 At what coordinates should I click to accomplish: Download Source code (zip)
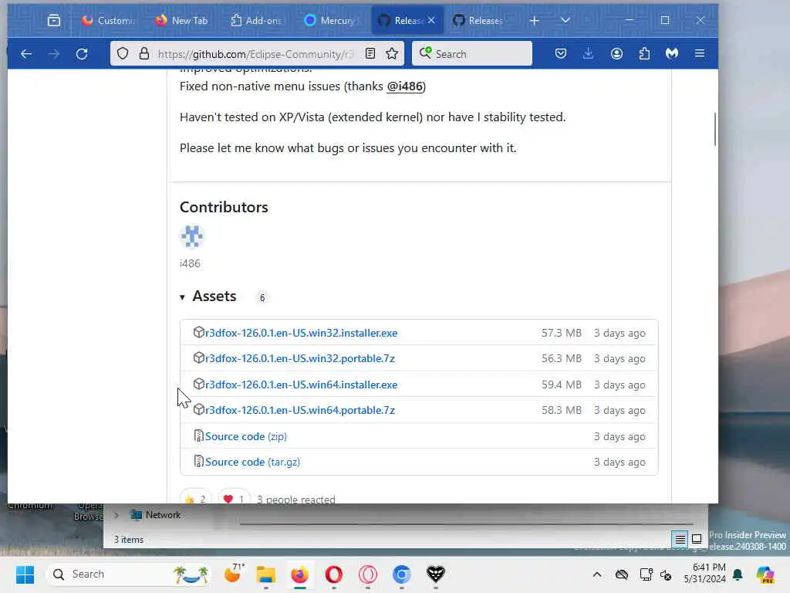245,437
